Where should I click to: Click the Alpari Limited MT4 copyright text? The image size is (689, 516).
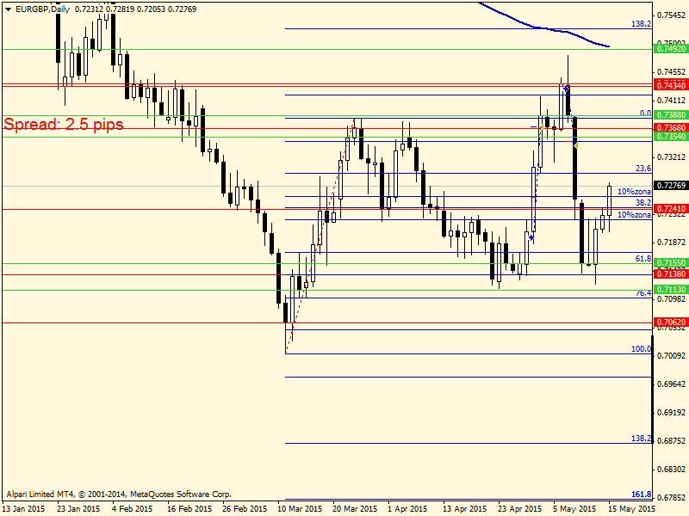(x=119, y=494)
